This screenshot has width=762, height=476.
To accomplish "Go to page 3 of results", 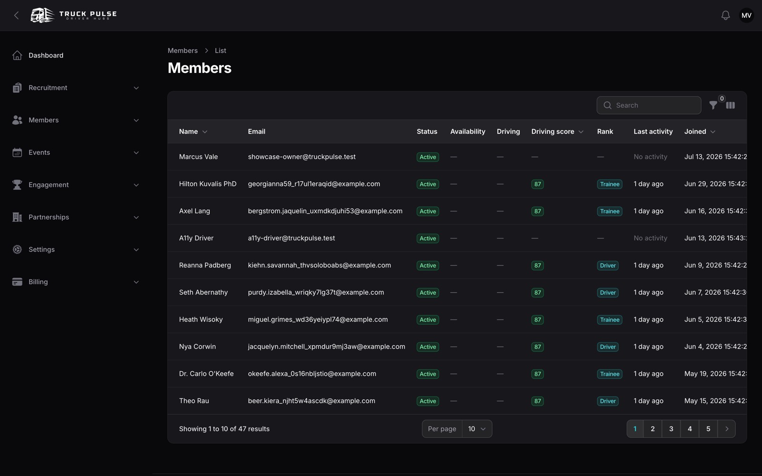I will click(x=671, y=429).
